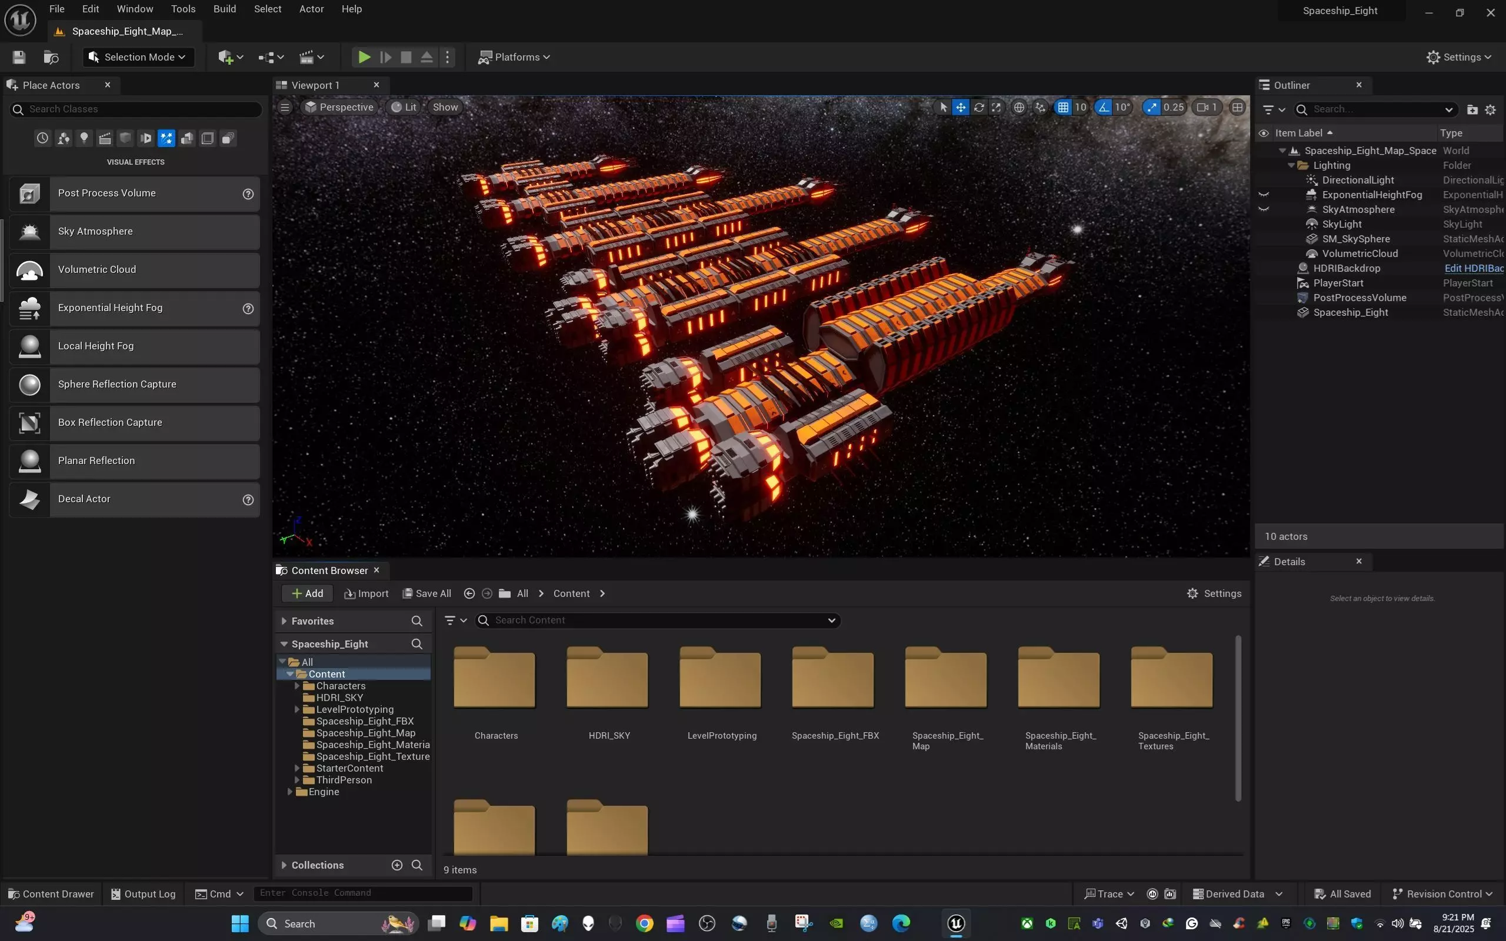The width and height of the screenshot is (1506, 941).
Task: Click the Eject from player icon
Action: click(427, 57)
